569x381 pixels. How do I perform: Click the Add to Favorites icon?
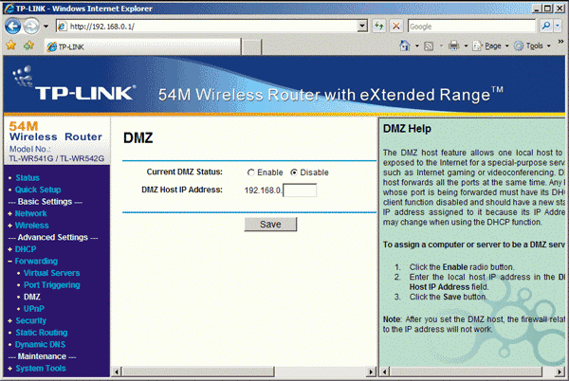tap(28, 45)
